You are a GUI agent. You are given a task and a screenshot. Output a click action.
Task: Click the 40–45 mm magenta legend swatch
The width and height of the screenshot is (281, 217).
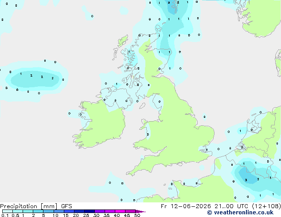(x=120, y=211)
